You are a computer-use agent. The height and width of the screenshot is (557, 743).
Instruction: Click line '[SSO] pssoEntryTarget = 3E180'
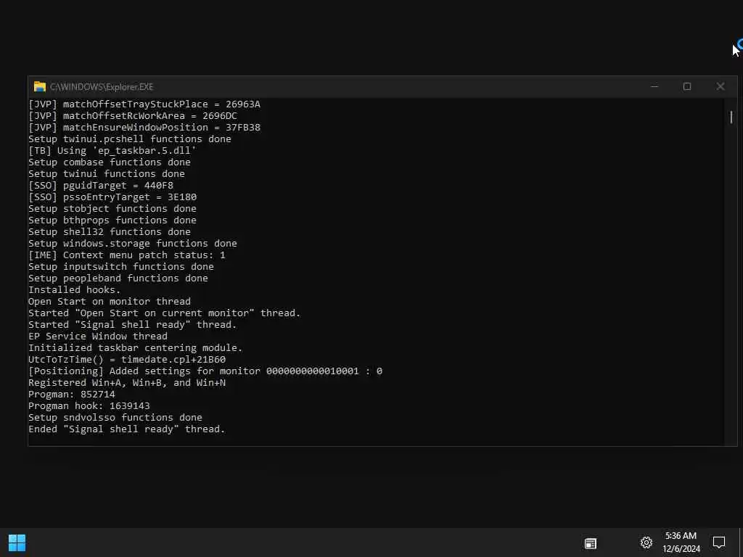tap(112, 197)
